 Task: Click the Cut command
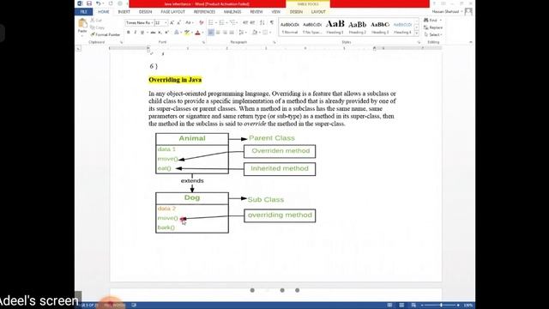[x=96, y=21]
